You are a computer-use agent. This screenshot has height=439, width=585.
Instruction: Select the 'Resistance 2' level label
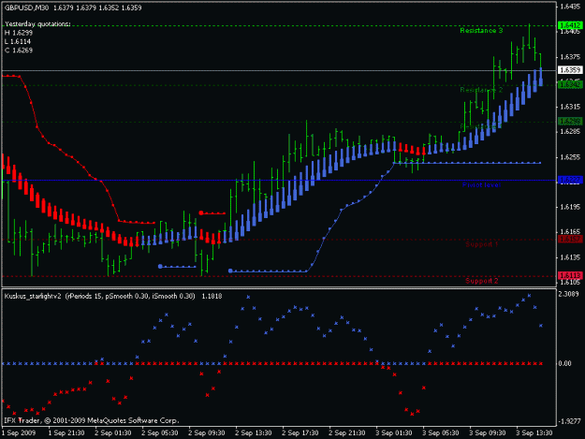(x=481, y=90)
